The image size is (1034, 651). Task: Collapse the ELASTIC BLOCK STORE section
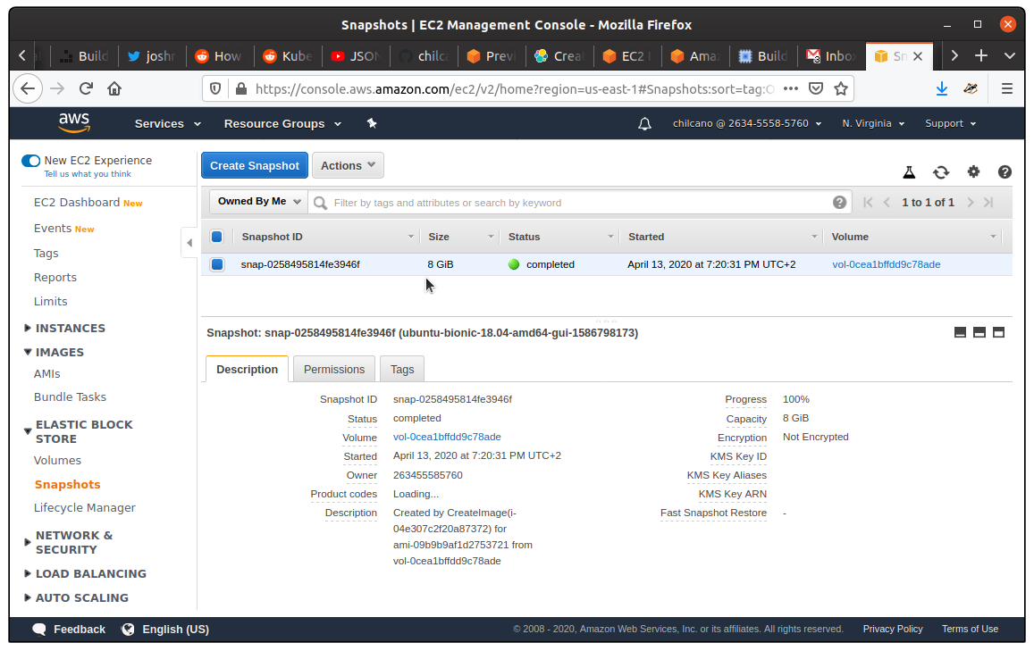(x=79, y=431)
